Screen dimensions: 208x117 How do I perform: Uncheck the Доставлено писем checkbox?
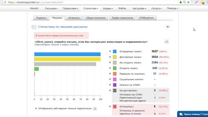[x=110, y=57]
